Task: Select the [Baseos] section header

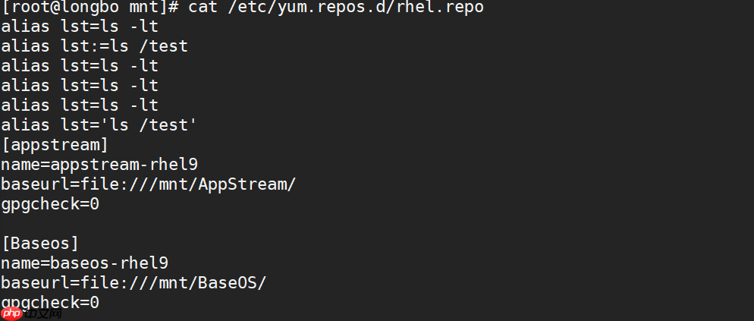Action: [x=40, y=244]
